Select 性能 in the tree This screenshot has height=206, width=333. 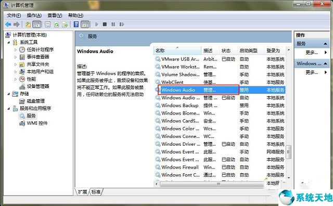tap(31, 79)
